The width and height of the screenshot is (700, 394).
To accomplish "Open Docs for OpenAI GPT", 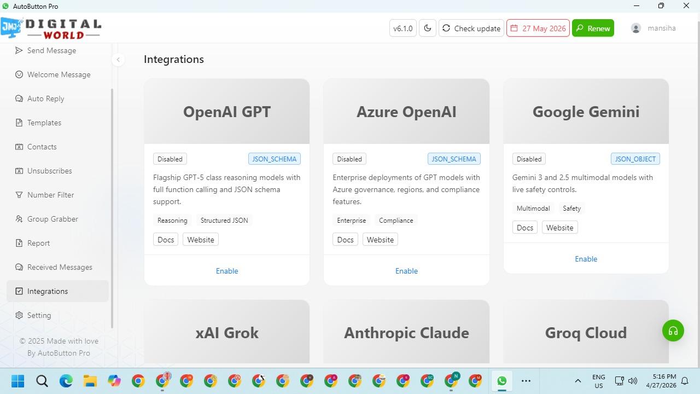I will [x=166, y=240].
